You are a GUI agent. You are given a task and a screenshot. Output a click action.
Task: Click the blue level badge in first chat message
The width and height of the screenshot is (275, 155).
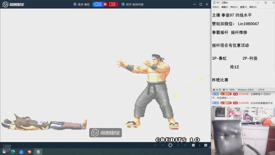(216, 94)
